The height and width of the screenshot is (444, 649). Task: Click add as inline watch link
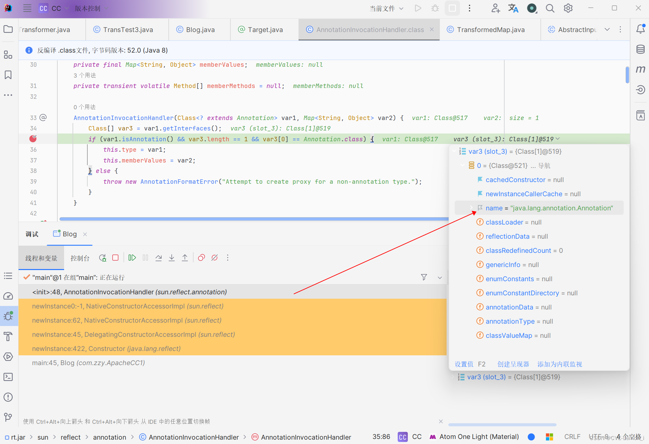click(560, 364)
